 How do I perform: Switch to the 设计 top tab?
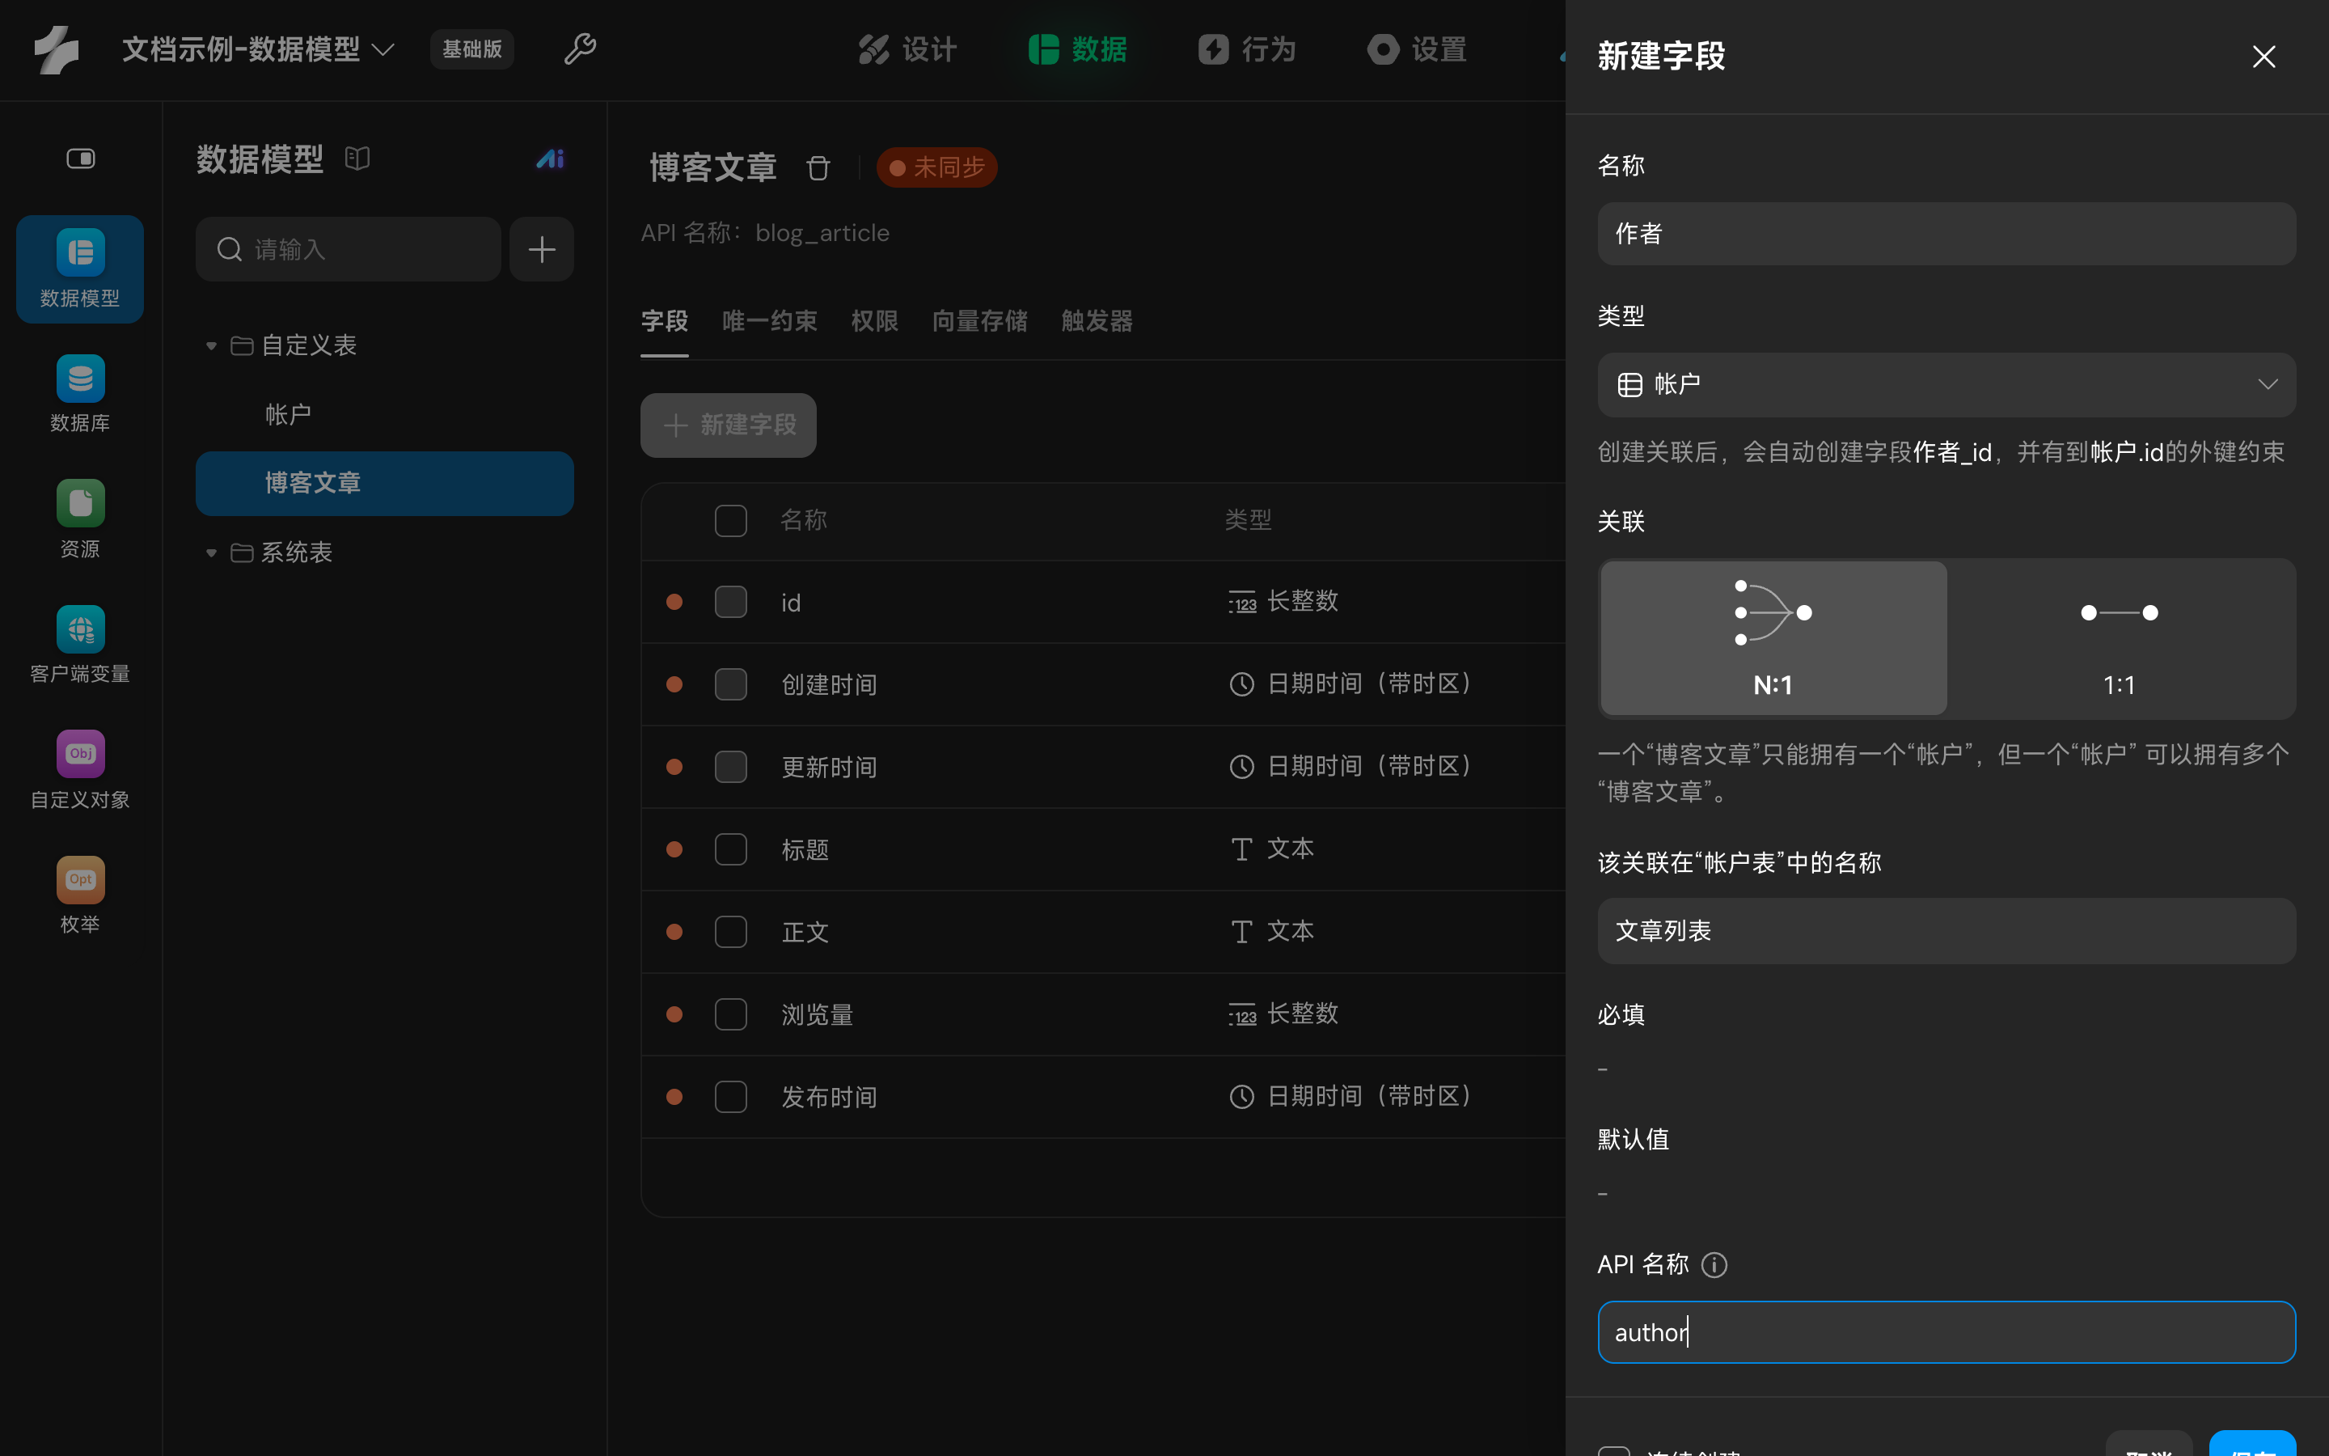(907, 49)
